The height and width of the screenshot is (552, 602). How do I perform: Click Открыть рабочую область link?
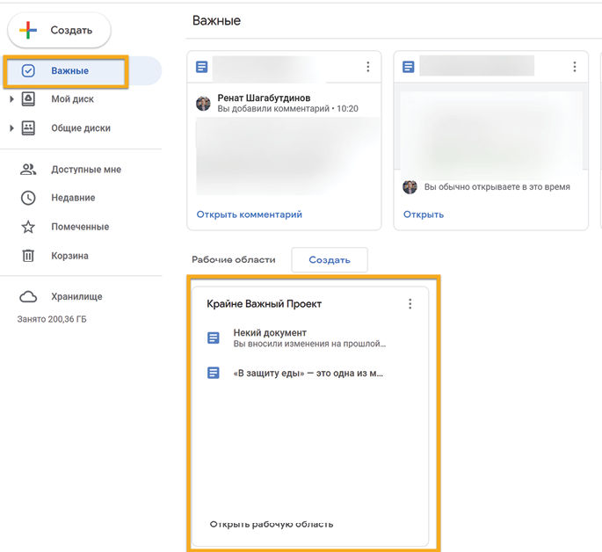click(271, 525)
